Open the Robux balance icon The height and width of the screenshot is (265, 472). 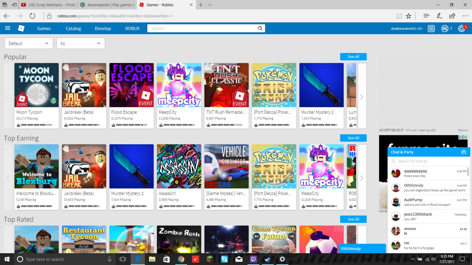445,28
